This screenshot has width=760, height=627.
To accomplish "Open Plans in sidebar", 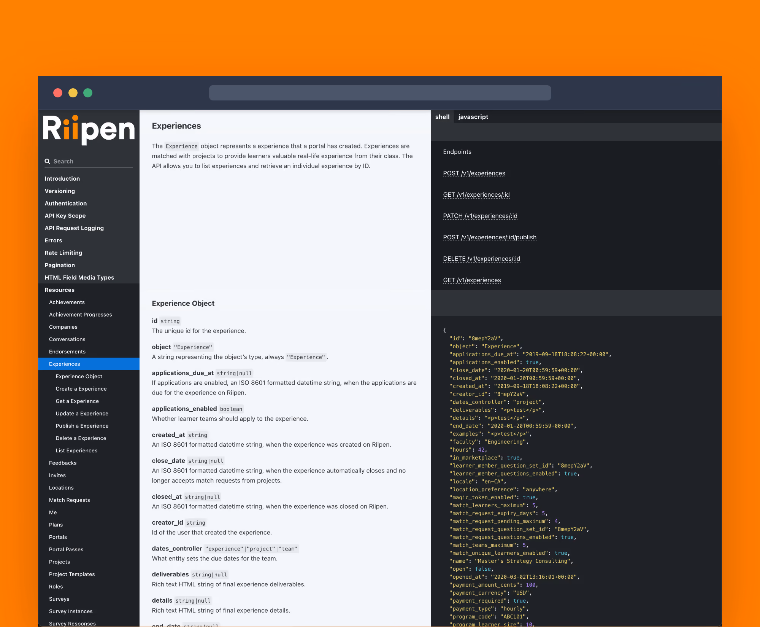I will (x=56, y=525).
